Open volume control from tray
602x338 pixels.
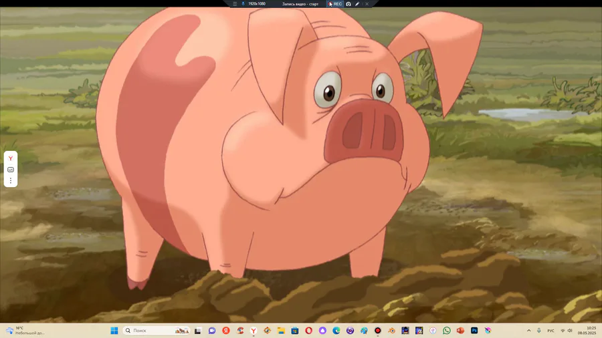tap(570, 331)
